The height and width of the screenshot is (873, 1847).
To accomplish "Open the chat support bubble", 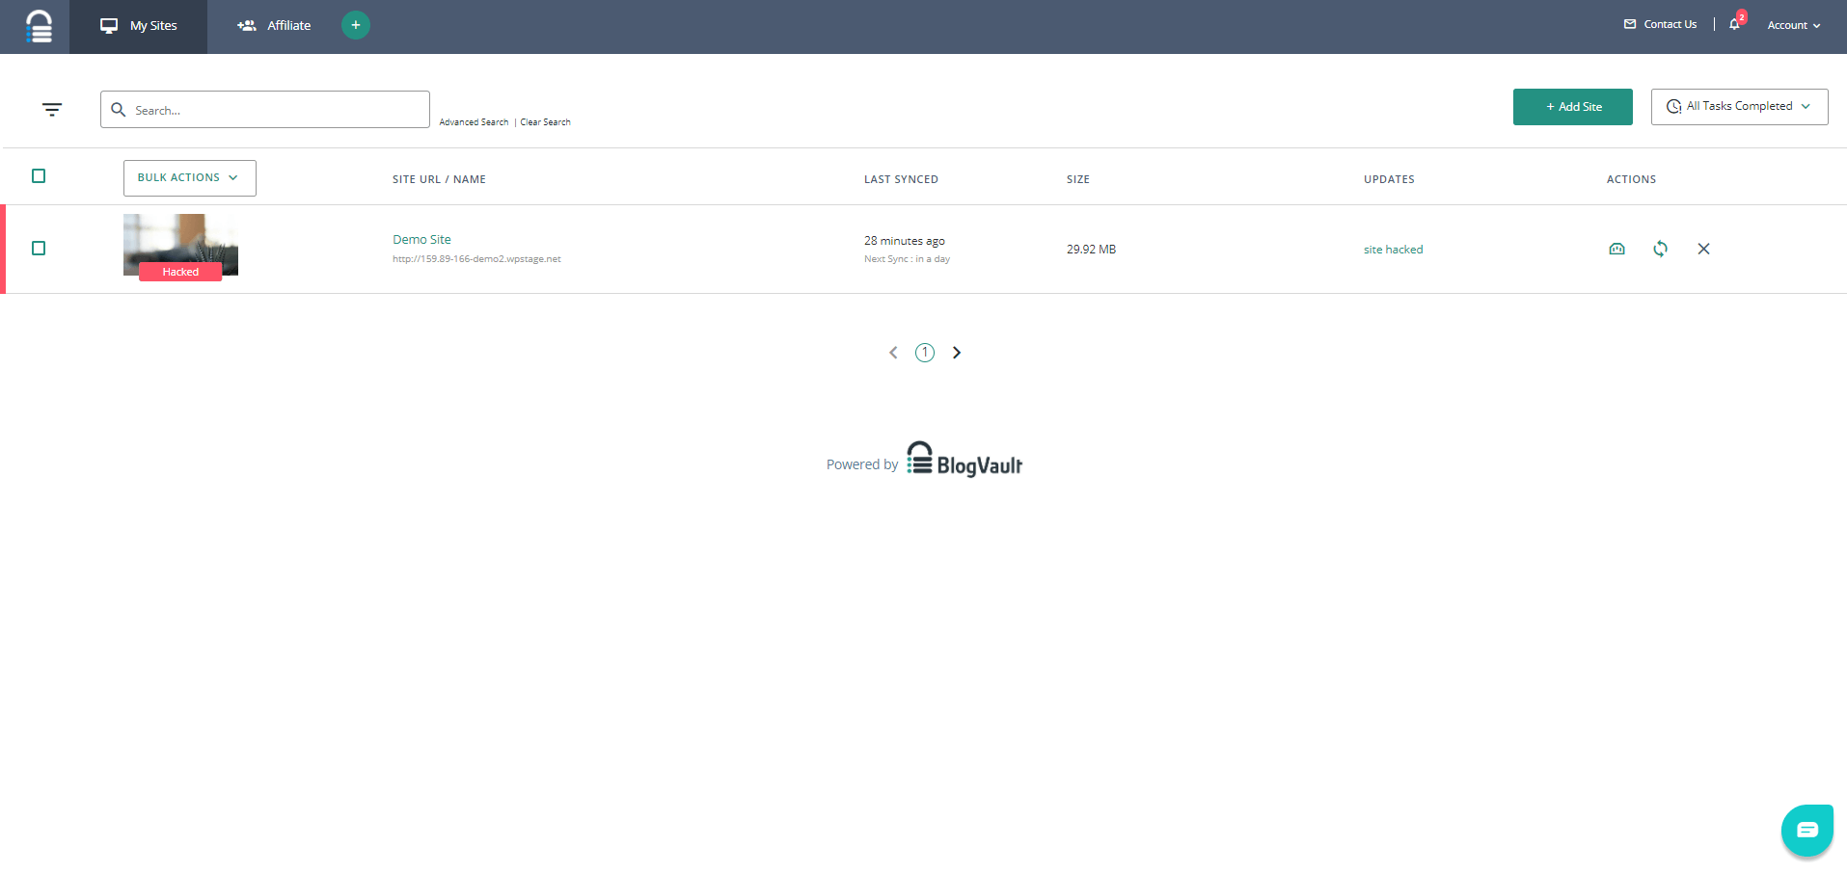I will click(1806, 830).
